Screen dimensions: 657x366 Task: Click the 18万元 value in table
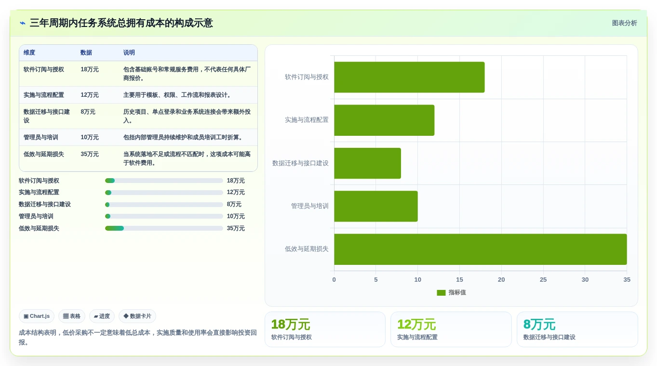90,69
